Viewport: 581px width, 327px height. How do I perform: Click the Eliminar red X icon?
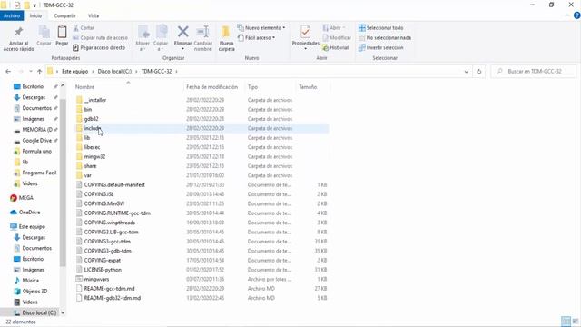point(183,32)
